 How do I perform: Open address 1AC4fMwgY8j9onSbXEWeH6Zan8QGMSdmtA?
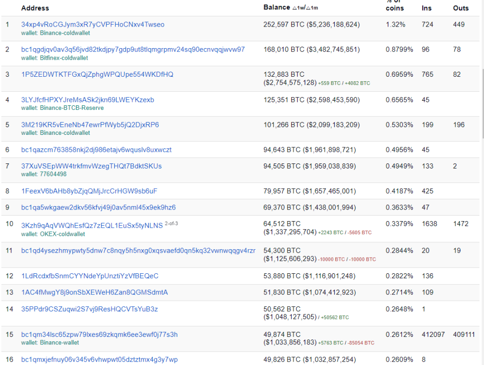coord(94,292)
